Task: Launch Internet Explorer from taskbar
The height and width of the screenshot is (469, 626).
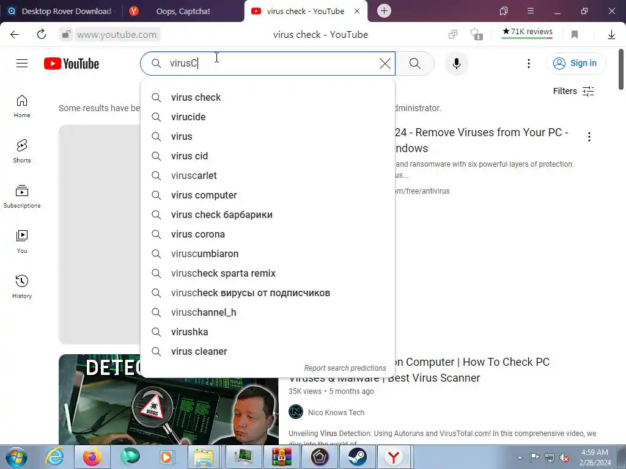Action: (x=54, y=457)
